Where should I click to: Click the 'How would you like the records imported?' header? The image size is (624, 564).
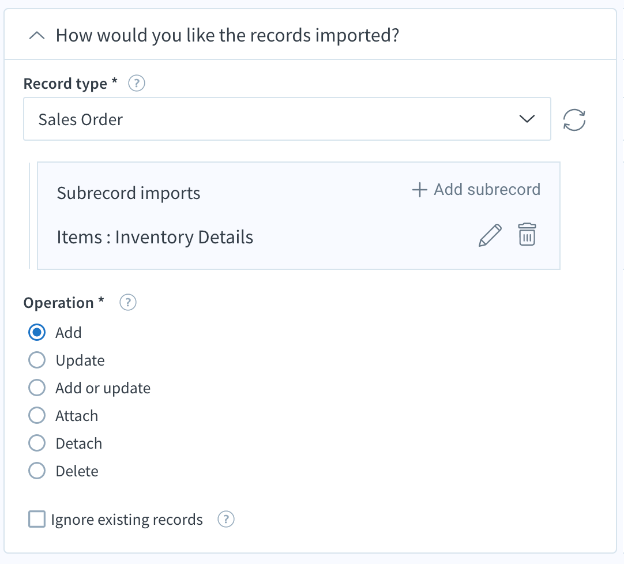(x=227, y=36)
